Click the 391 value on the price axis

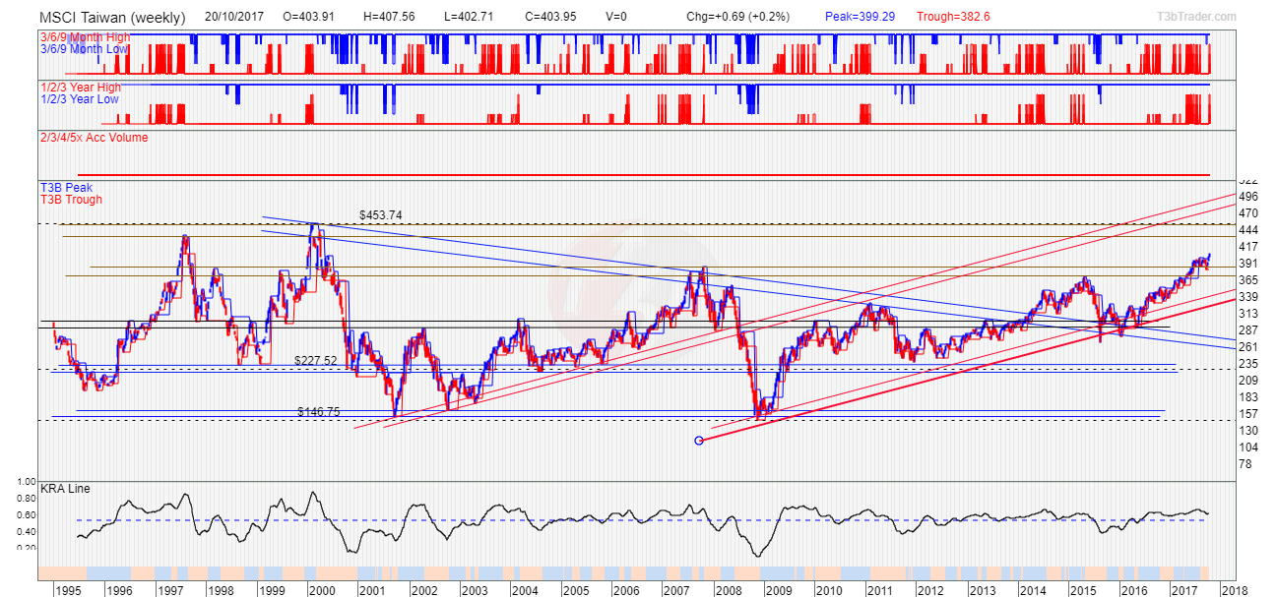click(x=1246, y=264)
